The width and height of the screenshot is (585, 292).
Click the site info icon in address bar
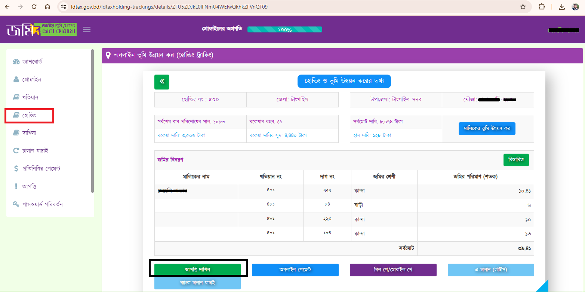pyautogui.click(x=64, y=7)
